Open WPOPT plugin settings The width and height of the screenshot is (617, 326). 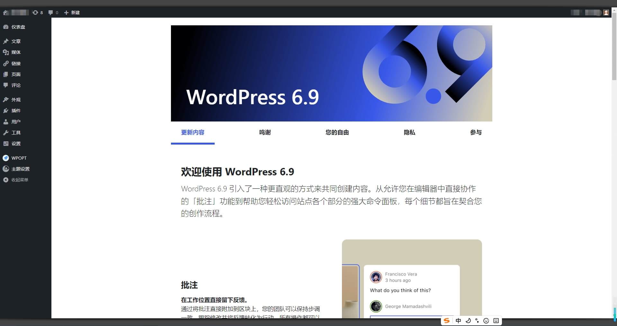(19, 158)
